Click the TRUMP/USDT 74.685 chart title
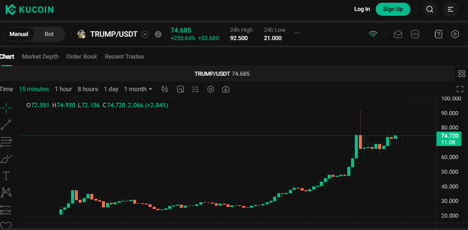 pos(222,74)
